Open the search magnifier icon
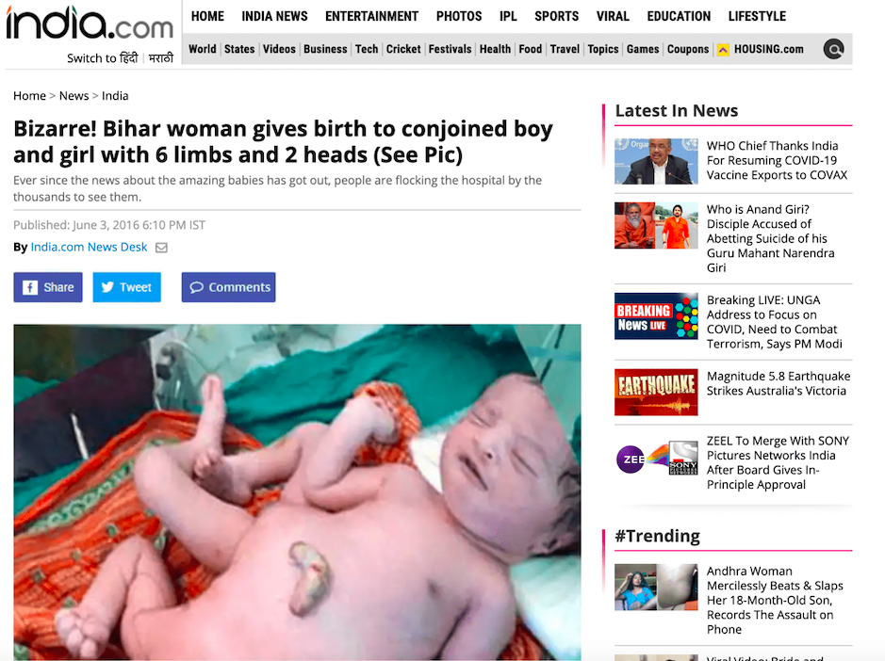 [834, 49]
